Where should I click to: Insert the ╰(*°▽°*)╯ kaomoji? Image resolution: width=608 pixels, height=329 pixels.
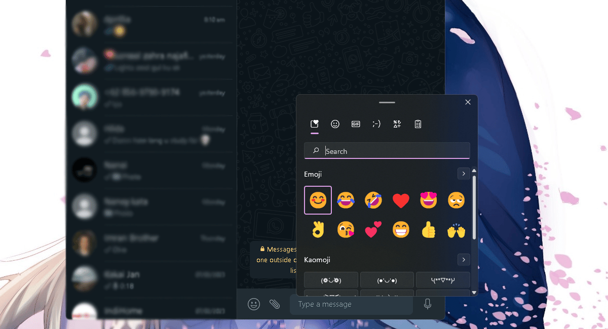point(443,280)
